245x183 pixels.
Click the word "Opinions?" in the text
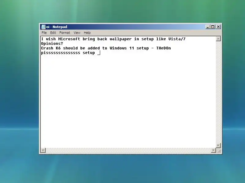pyautogui.click(x=52, y=44)
